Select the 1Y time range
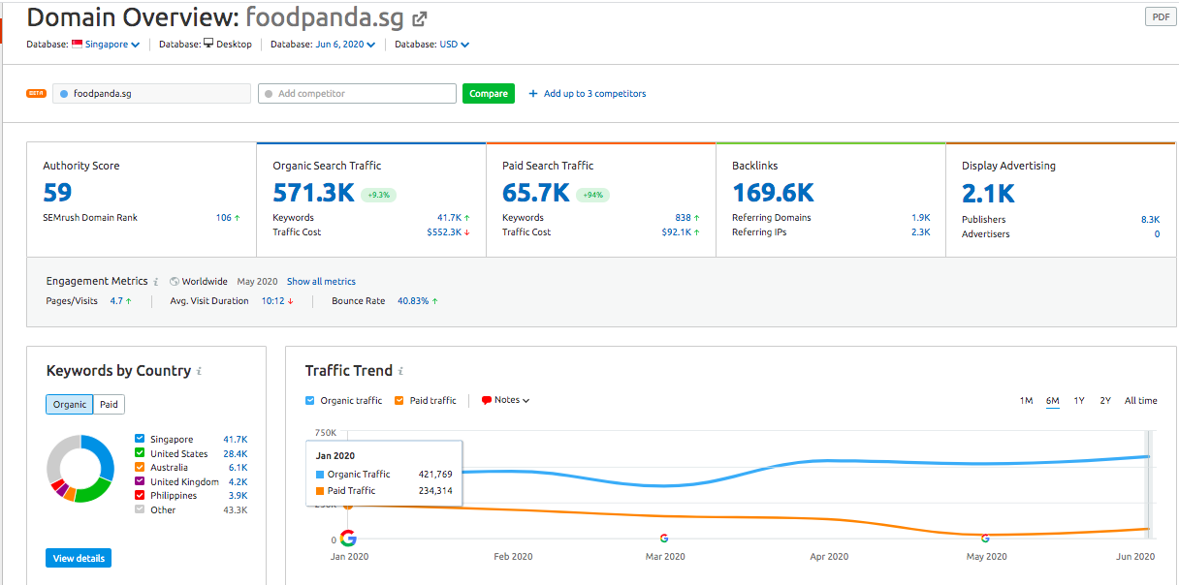 point(1079,401)
